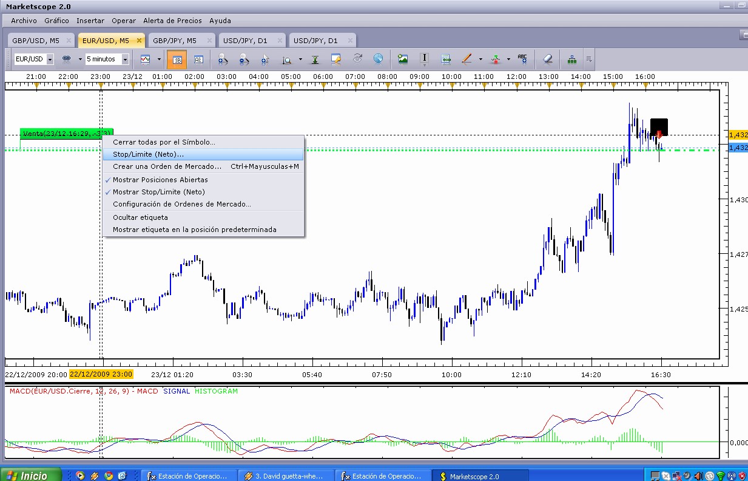Expand the 5 minutos timeframe dropdown
748x481 pixels.
click(x=125, y=60)
